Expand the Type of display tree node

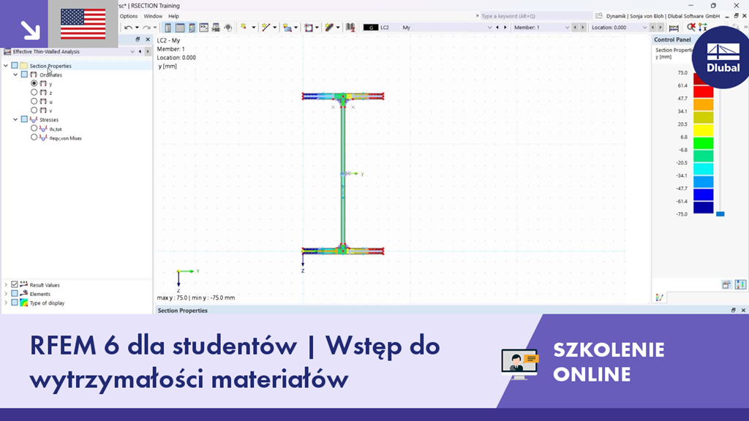(6, 303)
